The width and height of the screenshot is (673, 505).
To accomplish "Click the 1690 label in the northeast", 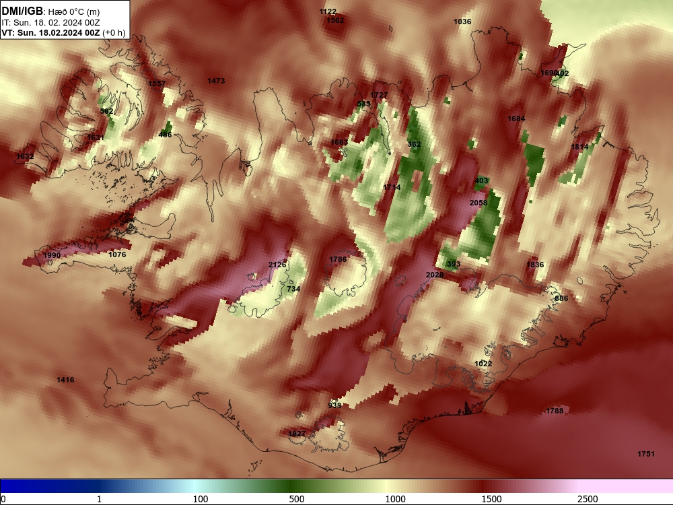I will pyautogui.click(x=548, y=73).
